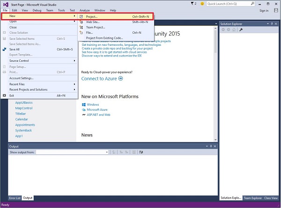Viewport: 281px width, 208px height.
Task: Click the Project icon in New submenu
Action: pos(81,17)
